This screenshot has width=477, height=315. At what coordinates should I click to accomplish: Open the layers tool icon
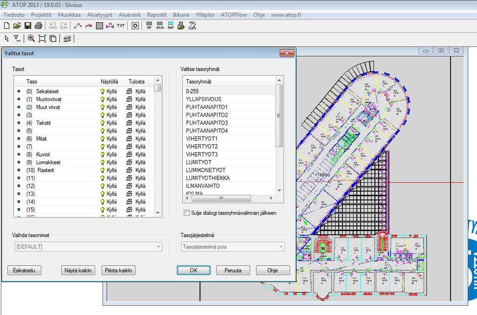coord(67,39)
